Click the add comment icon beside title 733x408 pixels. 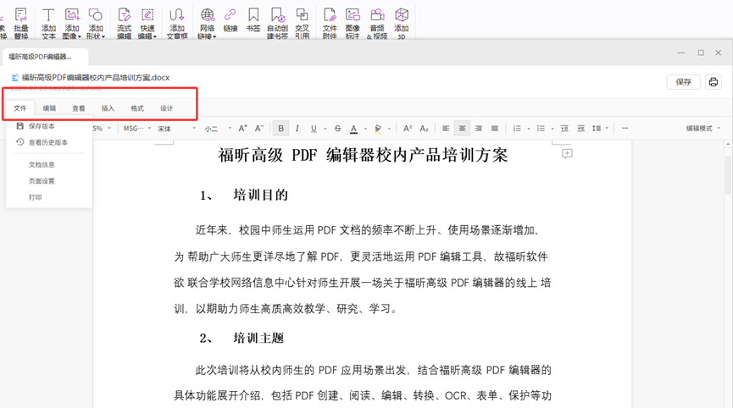tap(567, 154)
